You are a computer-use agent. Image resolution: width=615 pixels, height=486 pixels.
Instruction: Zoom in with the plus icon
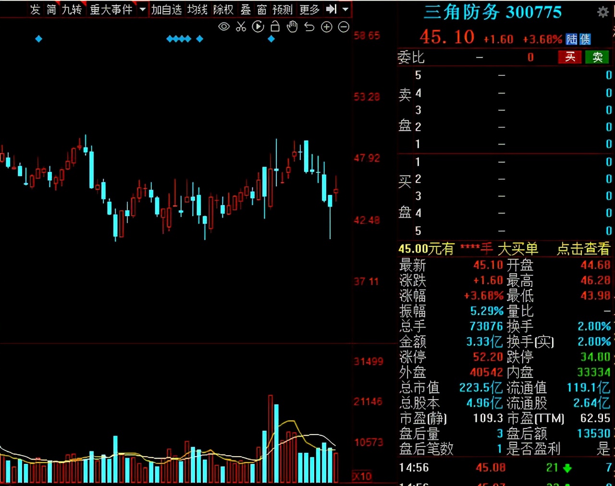pyautogui.click(x=327, y=27)
